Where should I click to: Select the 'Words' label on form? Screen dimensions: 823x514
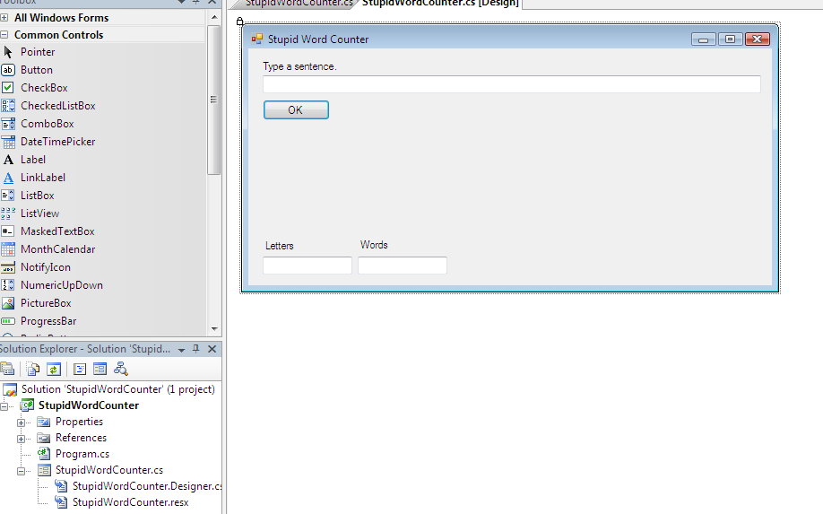374,245
